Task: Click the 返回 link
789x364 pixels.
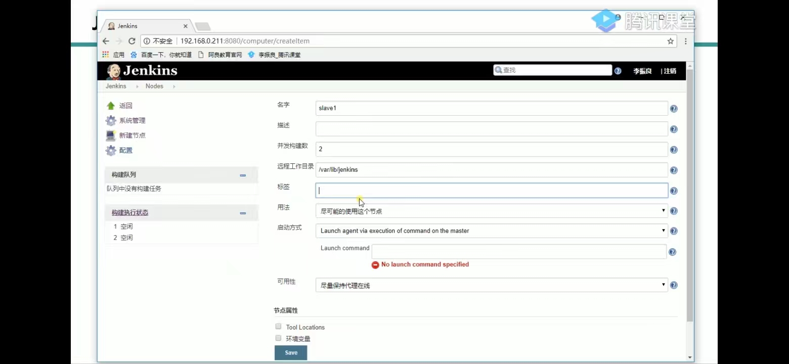Action: 126,106
